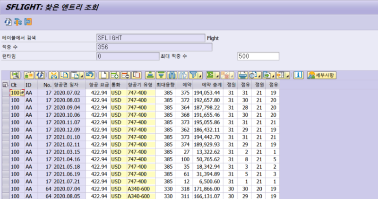Screen dimensions: 378x199
Task: Click the Copy text icon
Action: 64,75
